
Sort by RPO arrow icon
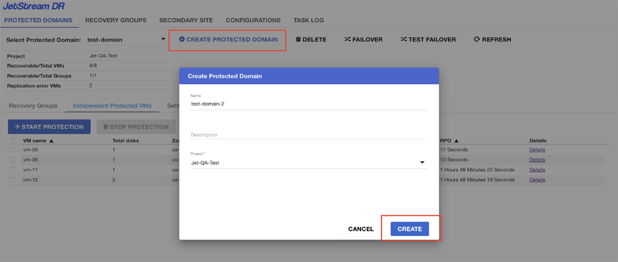[456, 140]
